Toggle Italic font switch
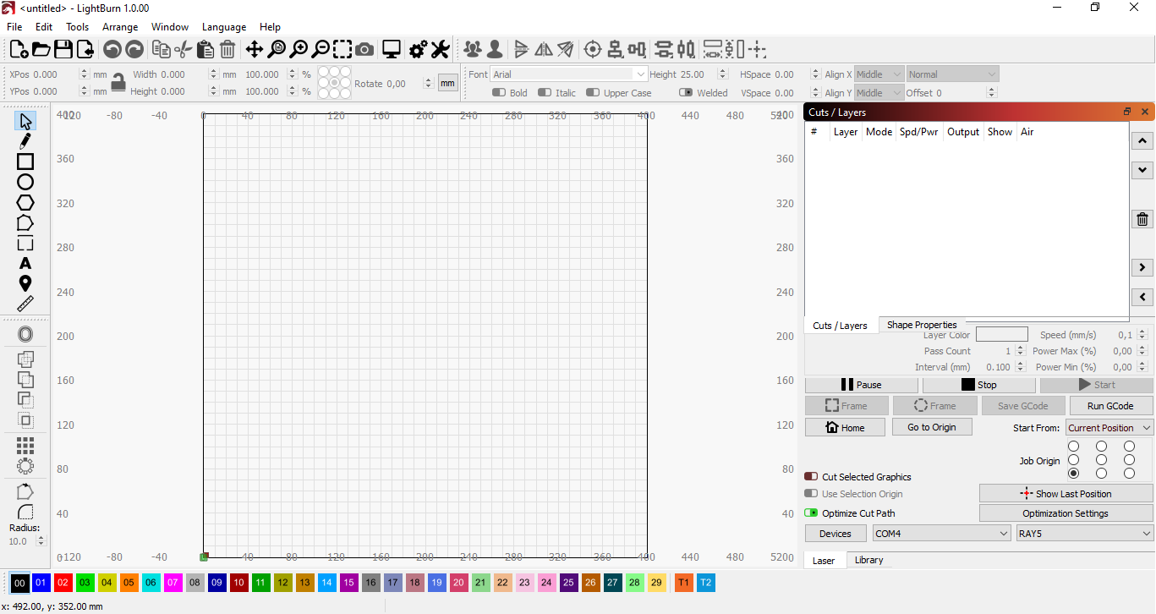Image resolution: width=1156 pixels, height=614 pixels. click(x=545, y=93)
